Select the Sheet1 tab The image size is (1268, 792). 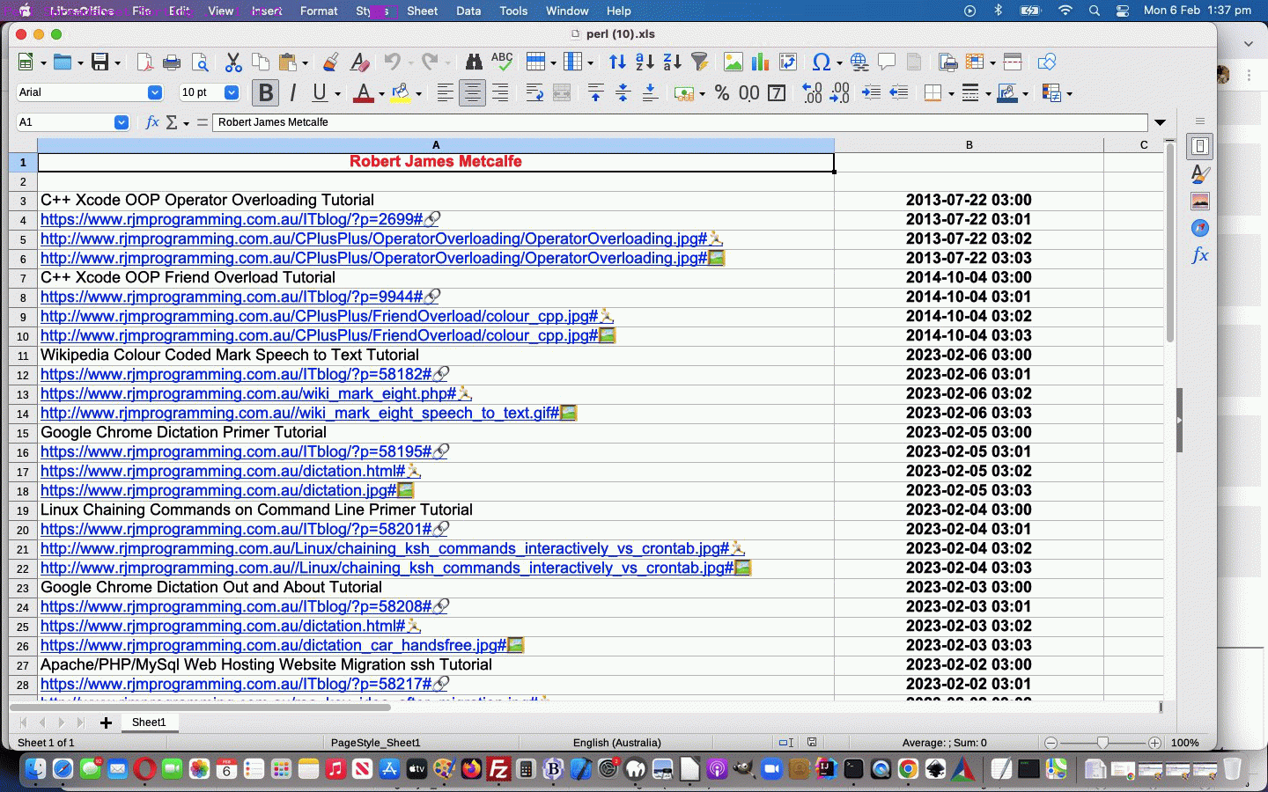point(149,722)
